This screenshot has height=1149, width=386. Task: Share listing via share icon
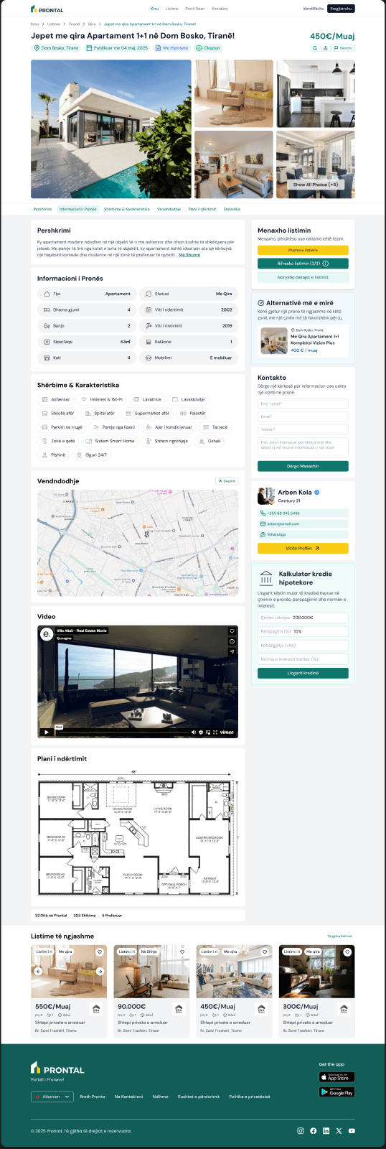(x=325, y=48)
